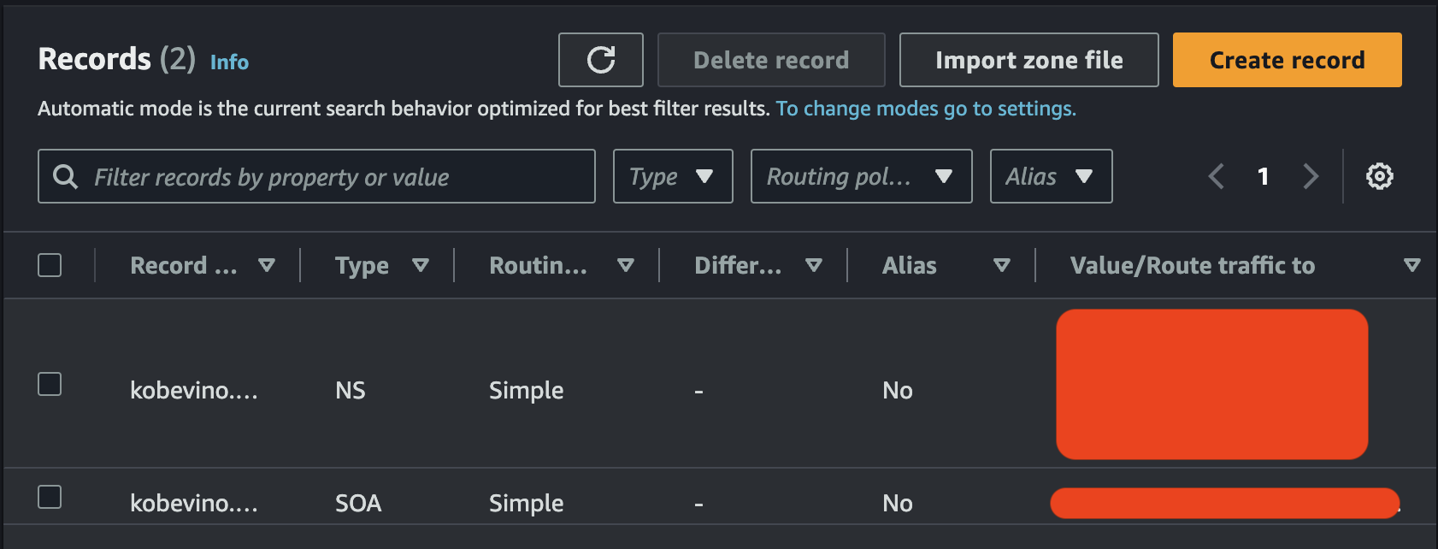Screen dimensions: 1438x549
Task: Click the refresh records icon button
Action: point(600,60)
